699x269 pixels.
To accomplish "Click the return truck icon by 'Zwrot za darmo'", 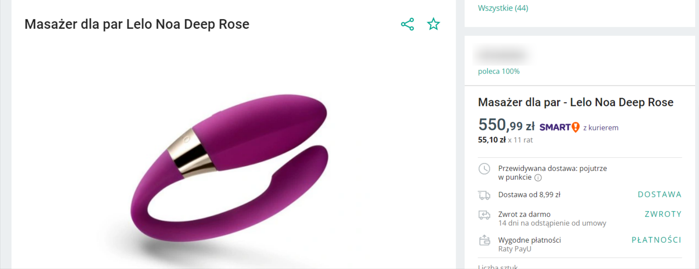I will (484, 215).
